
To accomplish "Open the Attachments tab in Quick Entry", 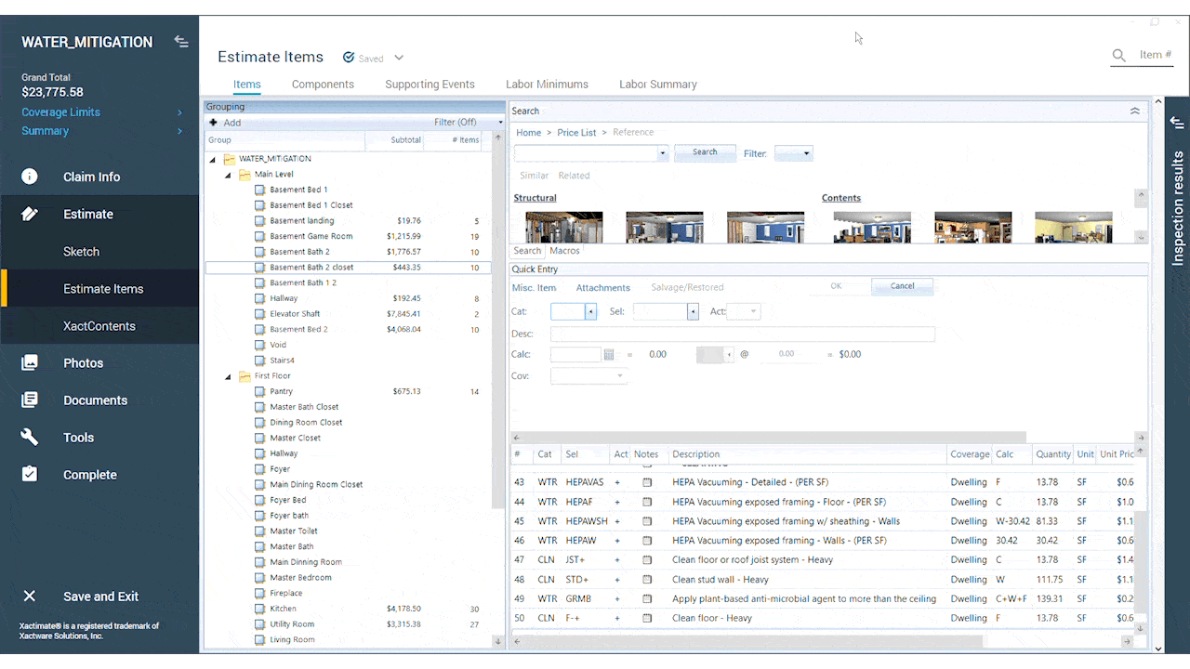I will (x=602, y=288).
